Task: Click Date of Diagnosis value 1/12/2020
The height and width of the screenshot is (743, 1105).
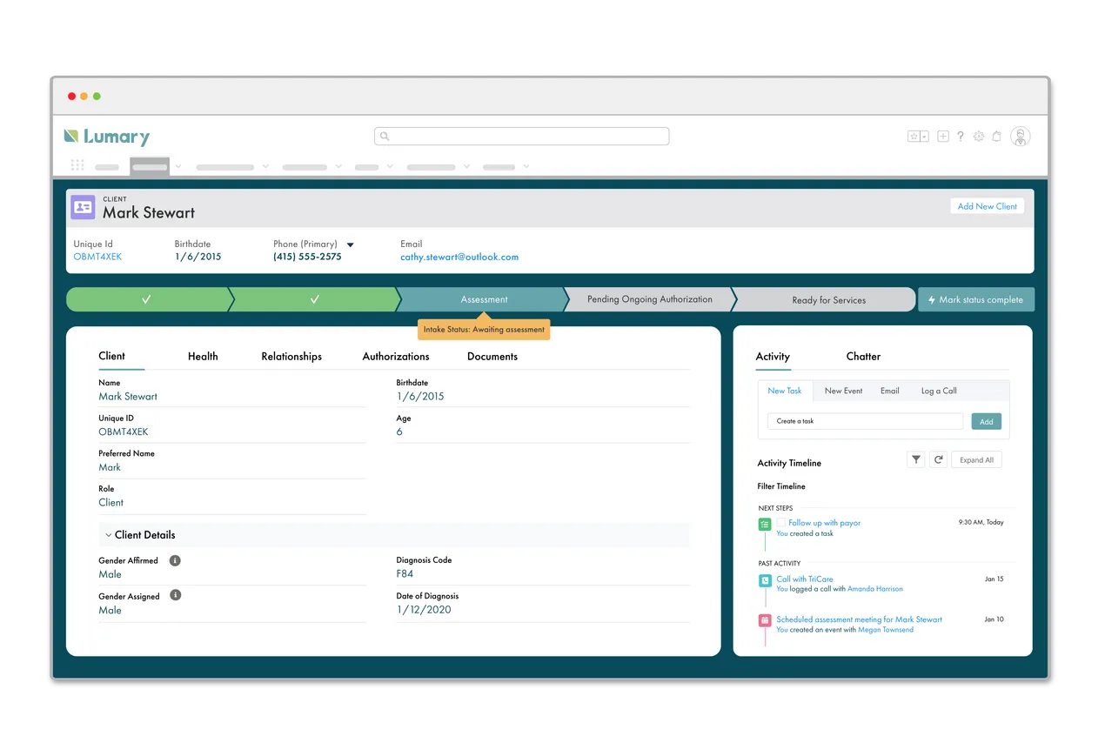Action: coord(424,610)
